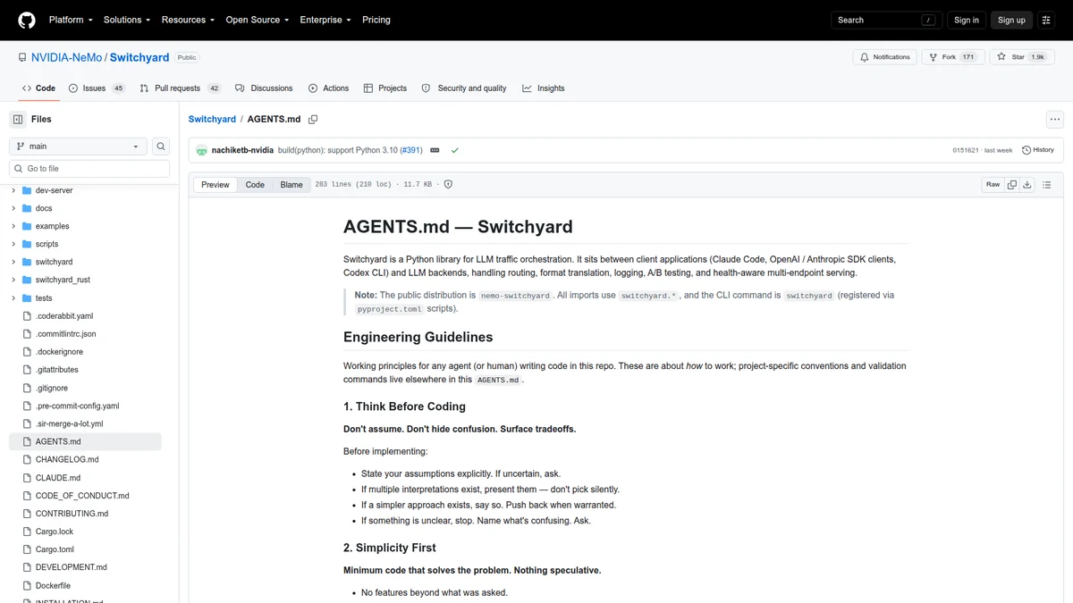Open the Issues tab
Viewport: 1073px width, 603px height.
pos(97,88)
